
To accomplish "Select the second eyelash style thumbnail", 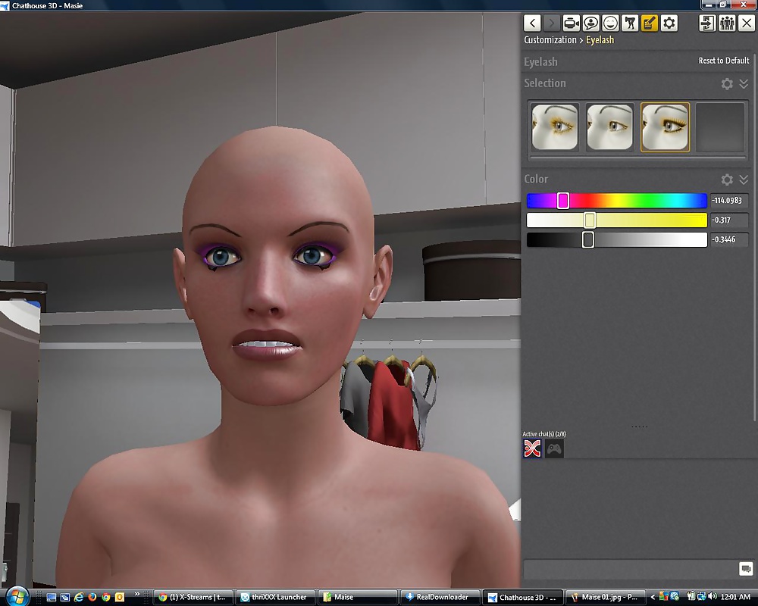I will [609, 127].
